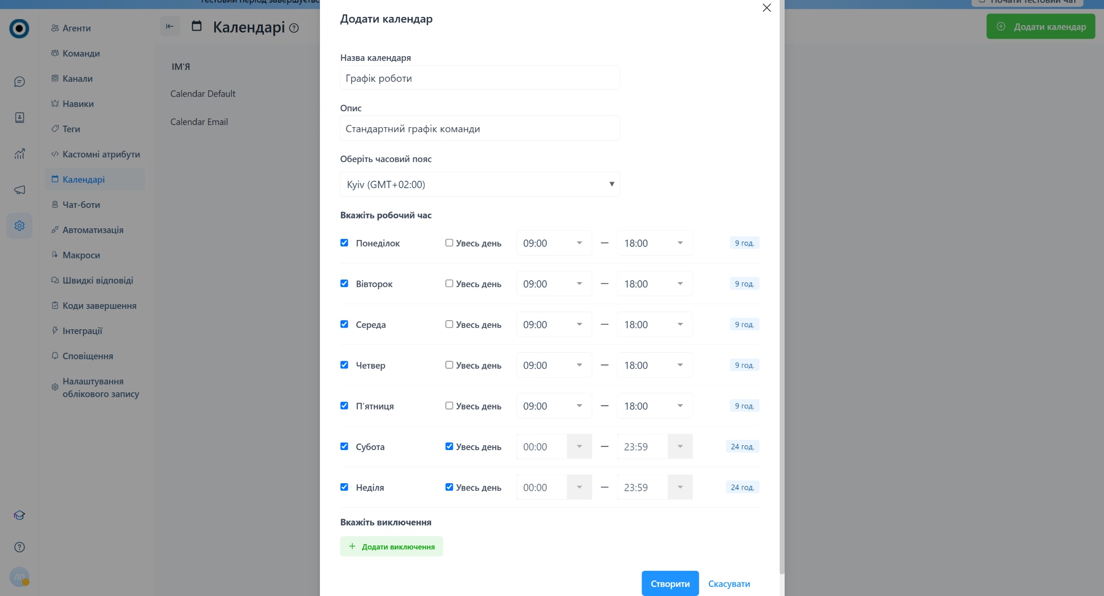
Task: Click the Створити button
Action: [x=670, y=584]
